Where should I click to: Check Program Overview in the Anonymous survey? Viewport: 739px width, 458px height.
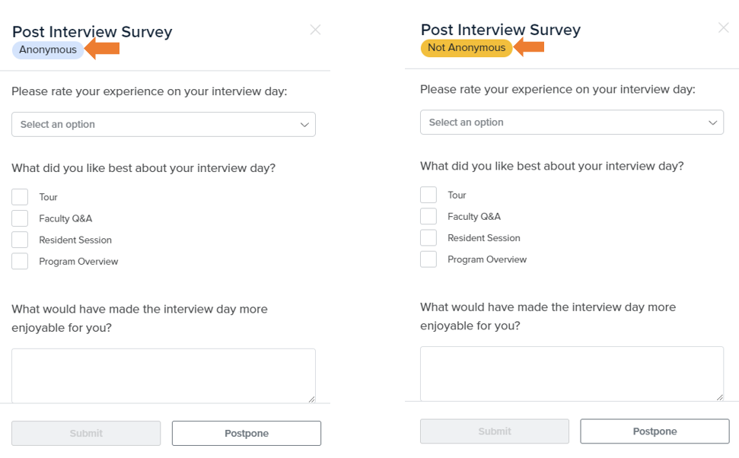click(20, 261)
